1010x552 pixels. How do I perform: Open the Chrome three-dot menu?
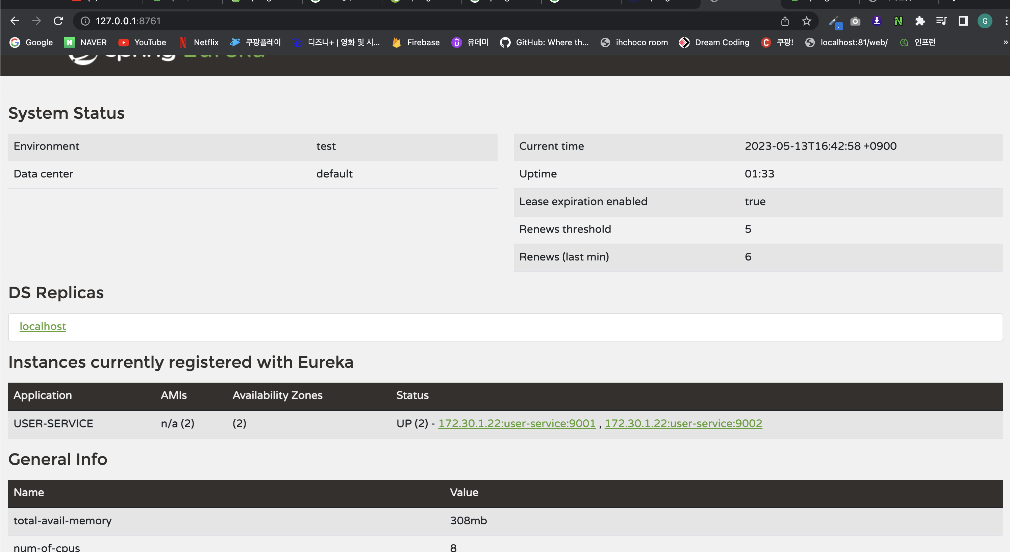pos(1006,21)
